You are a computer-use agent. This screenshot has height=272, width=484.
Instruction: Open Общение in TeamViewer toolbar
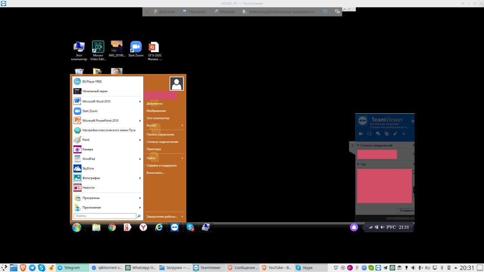coord(224,12)
